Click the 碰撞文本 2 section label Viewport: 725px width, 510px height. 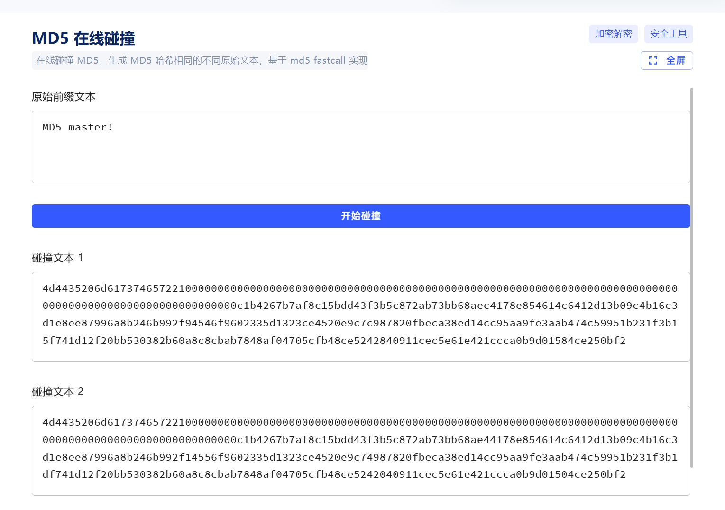[x=57, y=392]
